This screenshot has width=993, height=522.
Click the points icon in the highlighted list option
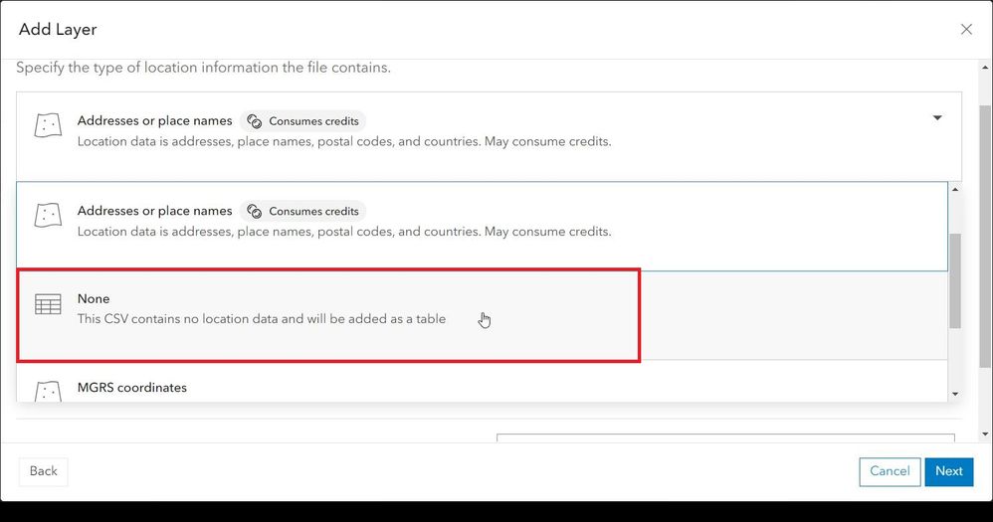point(48,215)
